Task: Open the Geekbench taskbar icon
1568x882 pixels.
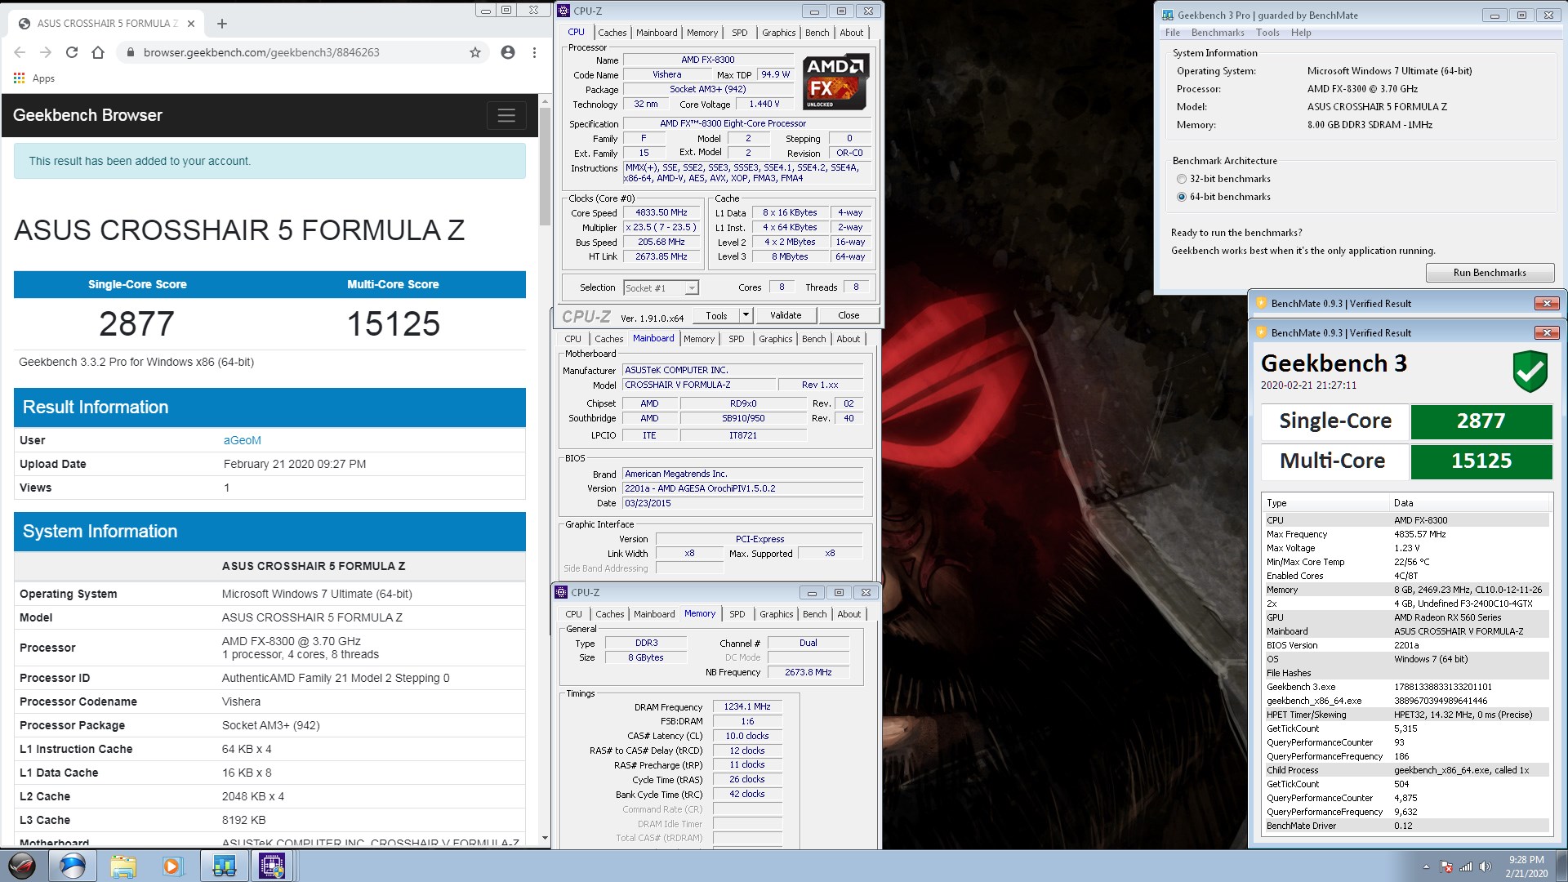Action: (x=224, y=866)
